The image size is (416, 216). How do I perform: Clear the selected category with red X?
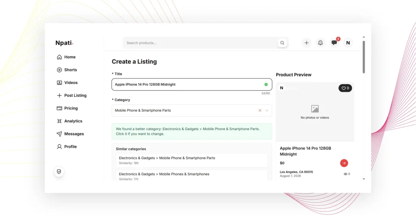(x=260, y=110)
